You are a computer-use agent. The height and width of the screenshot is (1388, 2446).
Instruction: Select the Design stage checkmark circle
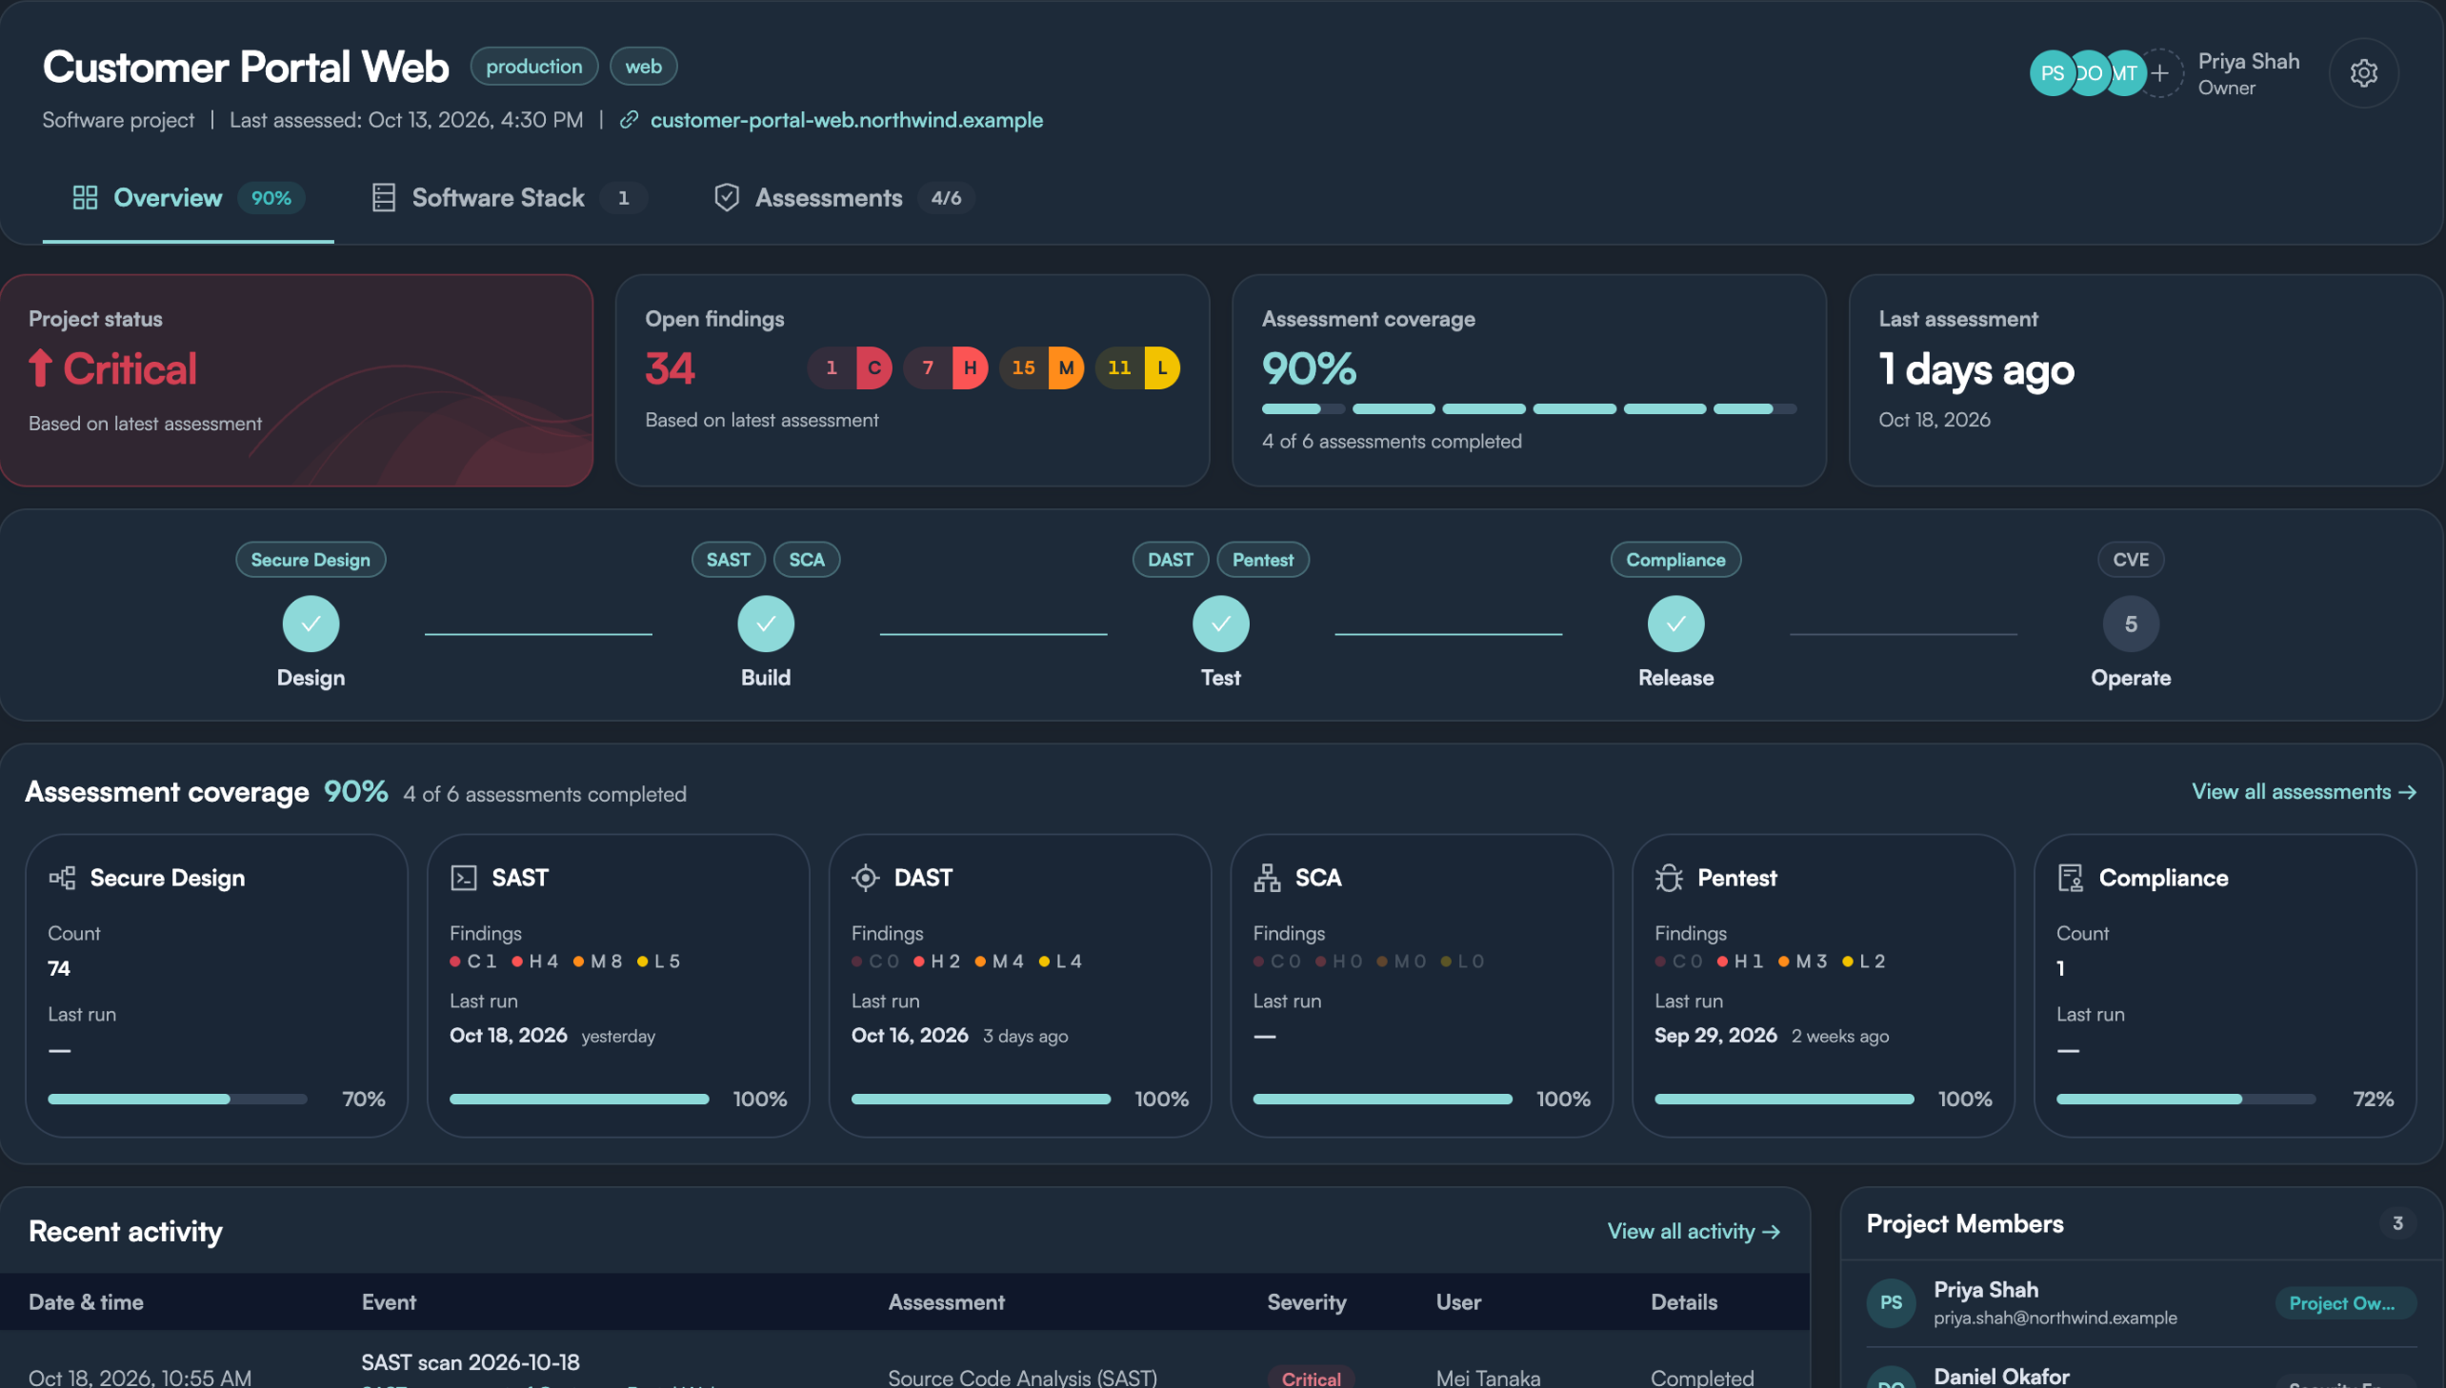tap(311, 625)
